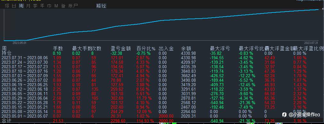Click the 余额 column header
The height and width of the screenshot is (124, 324).
coord(186,49)
